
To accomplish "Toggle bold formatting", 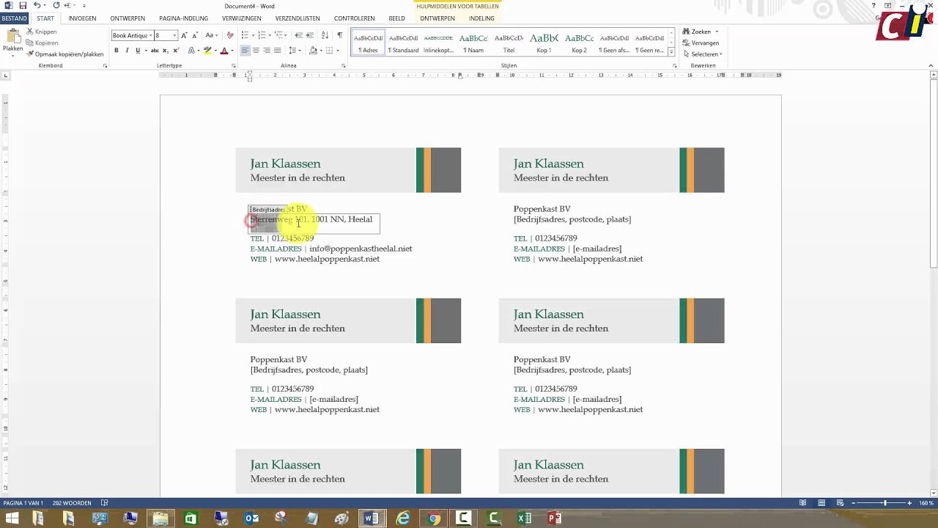I will [x=116, y=51].
